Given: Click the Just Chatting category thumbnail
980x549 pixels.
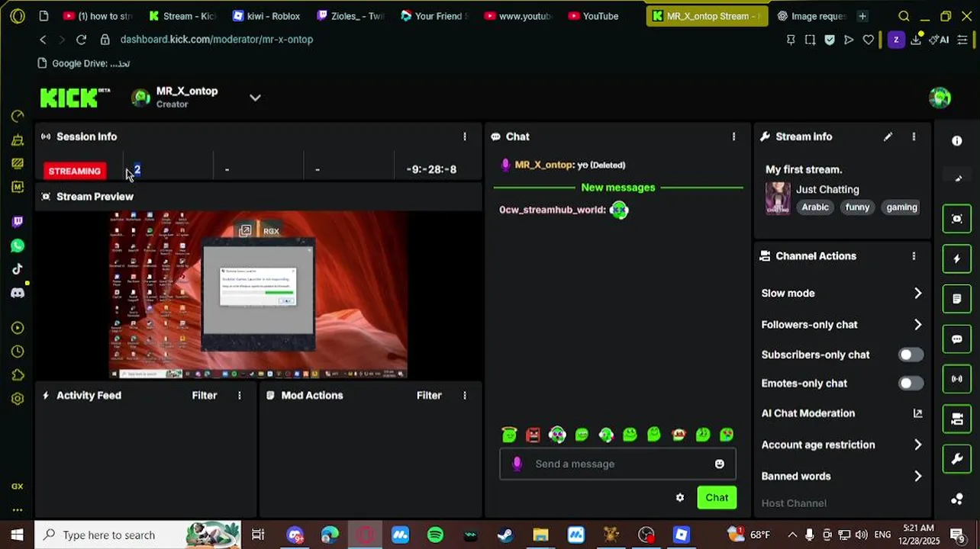Looking at the screenshot, I should click(778, 198).
